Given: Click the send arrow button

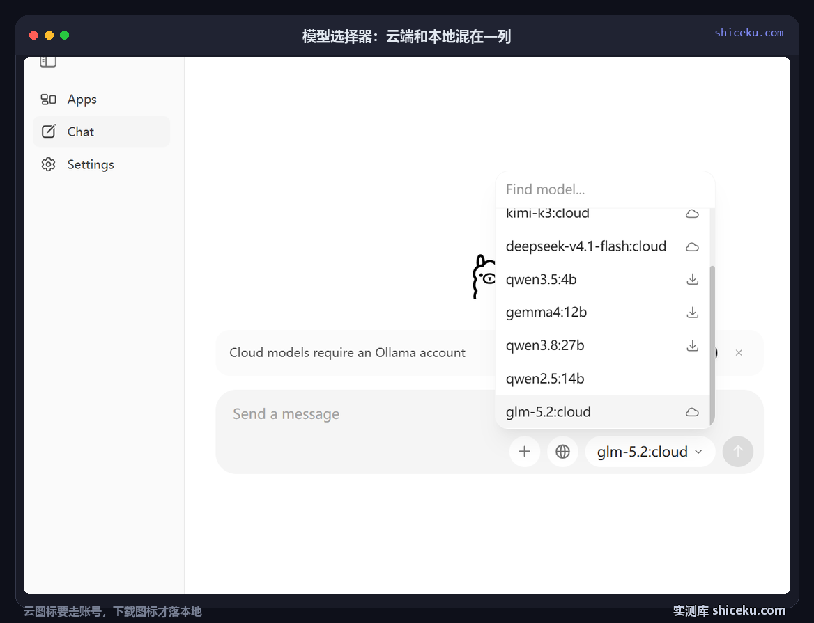Looking at the screenshot, I should click(737, 452).
